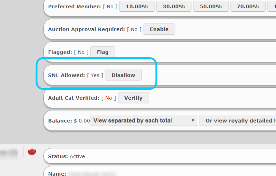Click the Verifiy adult cat button
Screen dimensions: 276x176
pyautogui.click(x=134, y=98)
